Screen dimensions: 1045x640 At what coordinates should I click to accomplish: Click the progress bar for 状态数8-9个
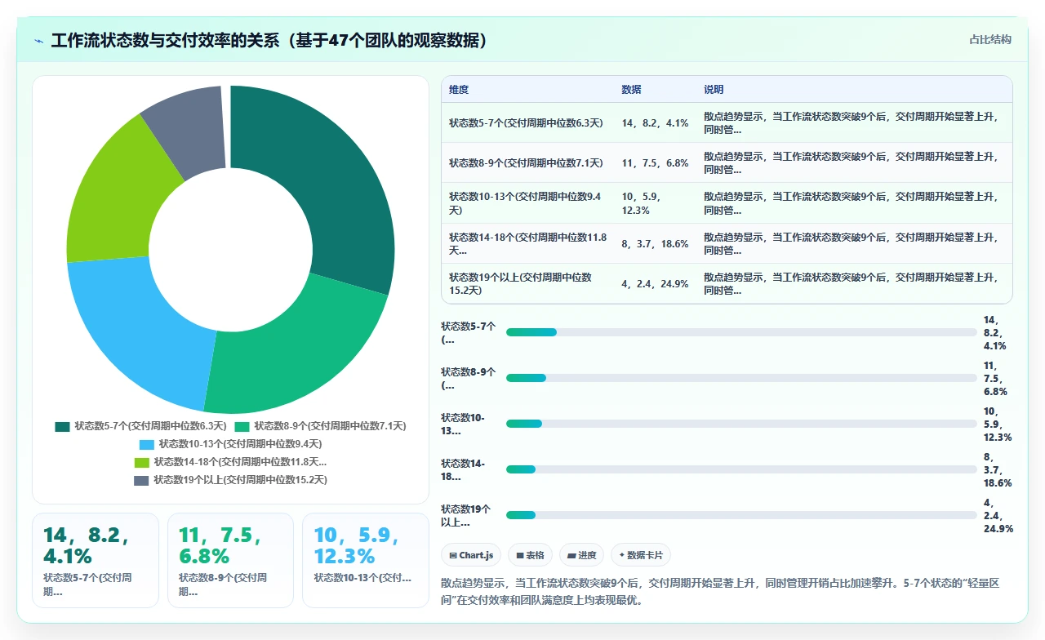pos(741,378)
